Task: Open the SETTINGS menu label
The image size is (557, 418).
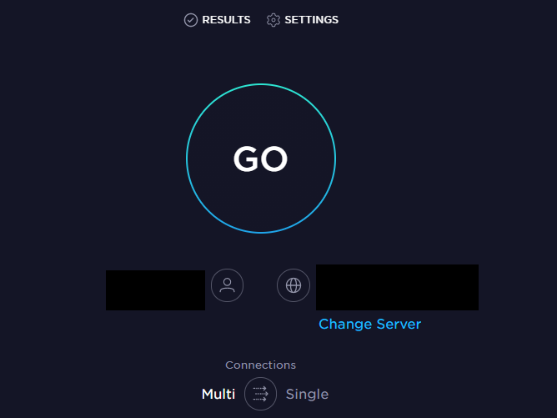Action: (312, 20)
